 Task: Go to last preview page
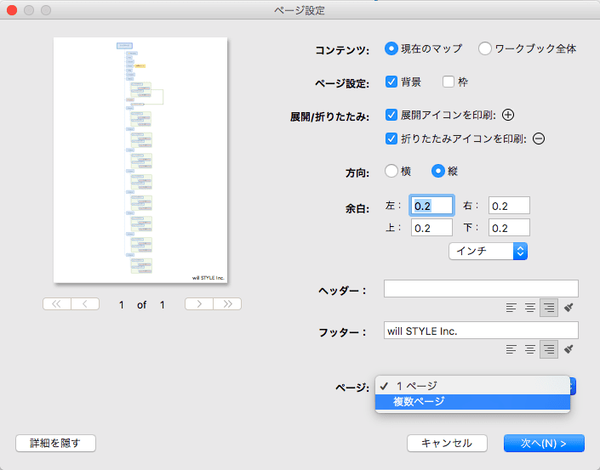[227, 303]
